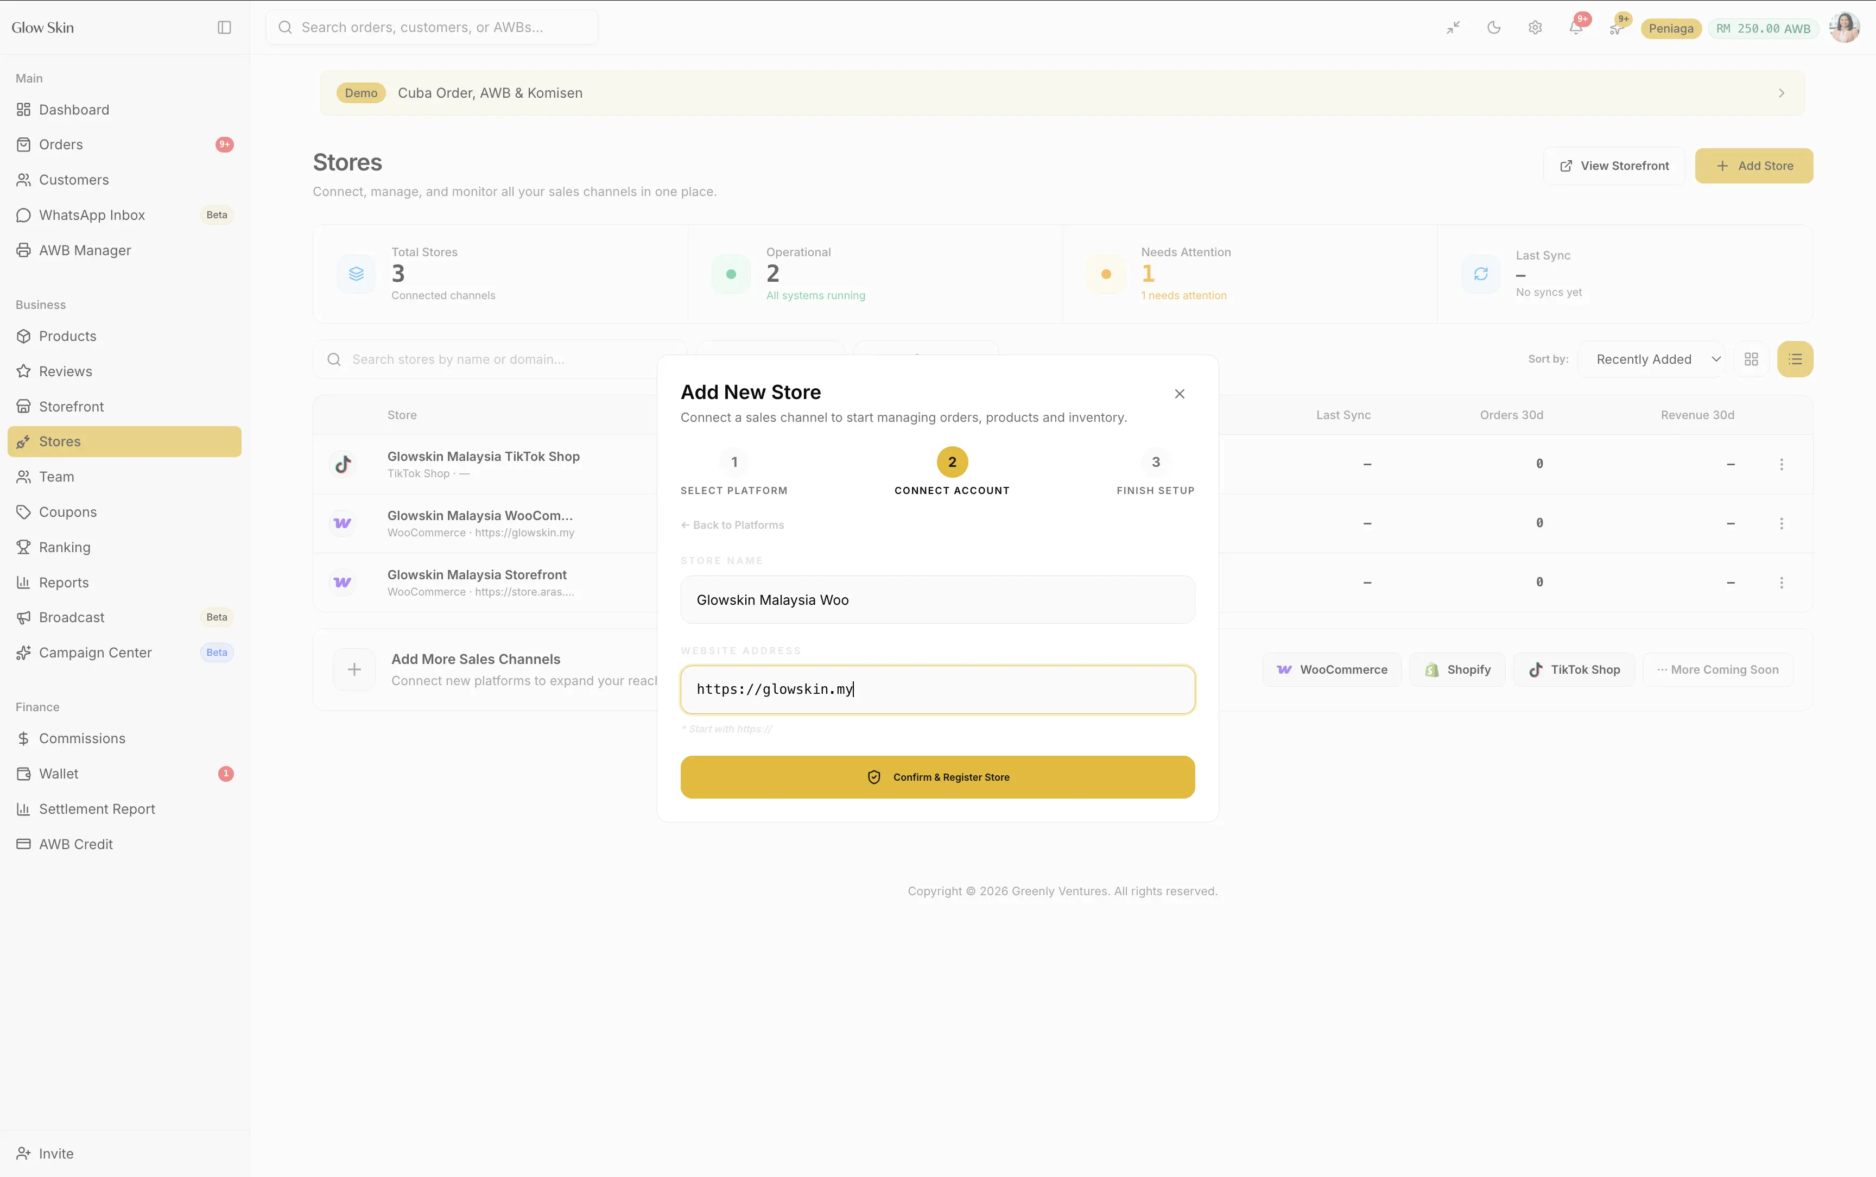The image size is (1876, 1177).
Task: Click the TikTok logo icon in first store row
Action: (x=343, y=464)
